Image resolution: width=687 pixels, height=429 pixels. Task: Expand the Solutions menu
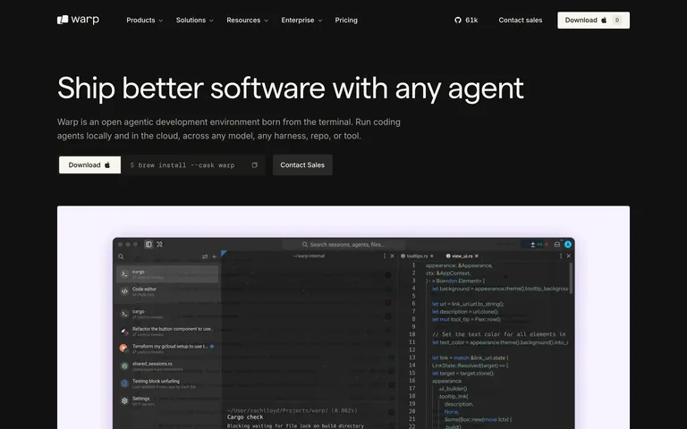pyautogui.click(x=194, y=21)
